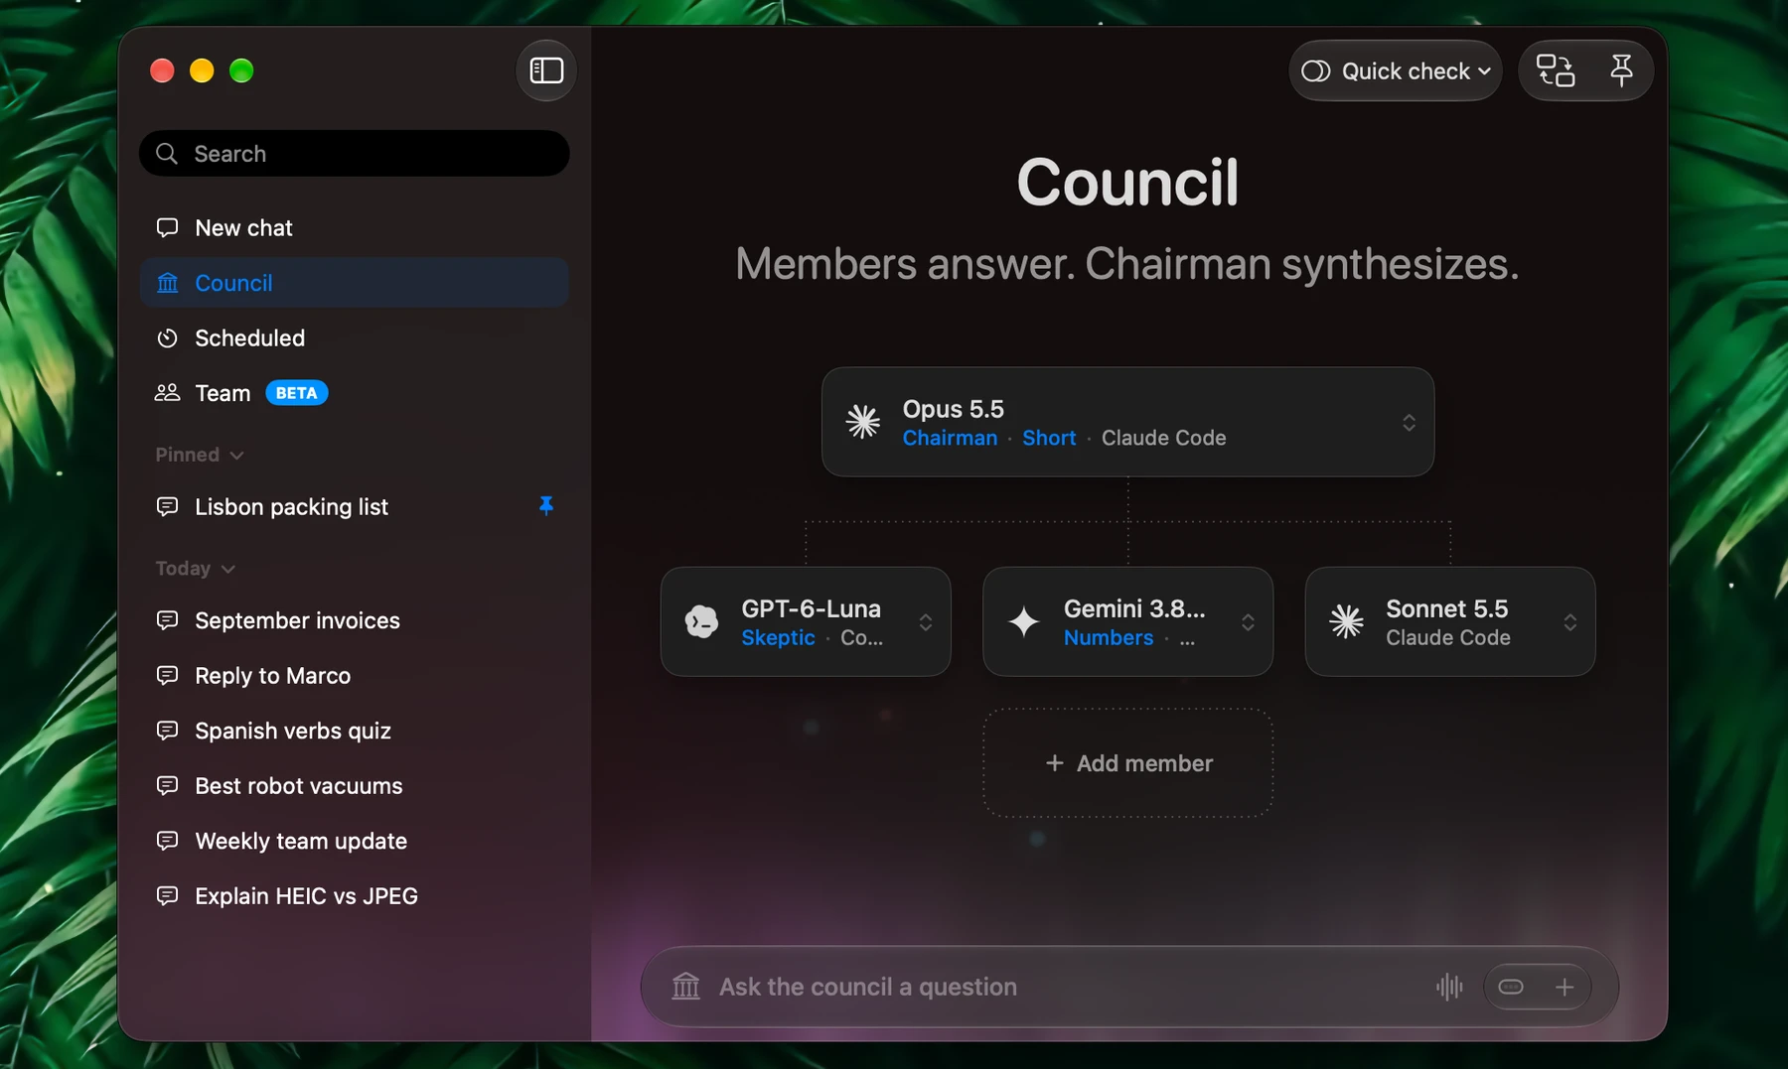
Task: Select Council in the sidebar
Action: (355, 283)
